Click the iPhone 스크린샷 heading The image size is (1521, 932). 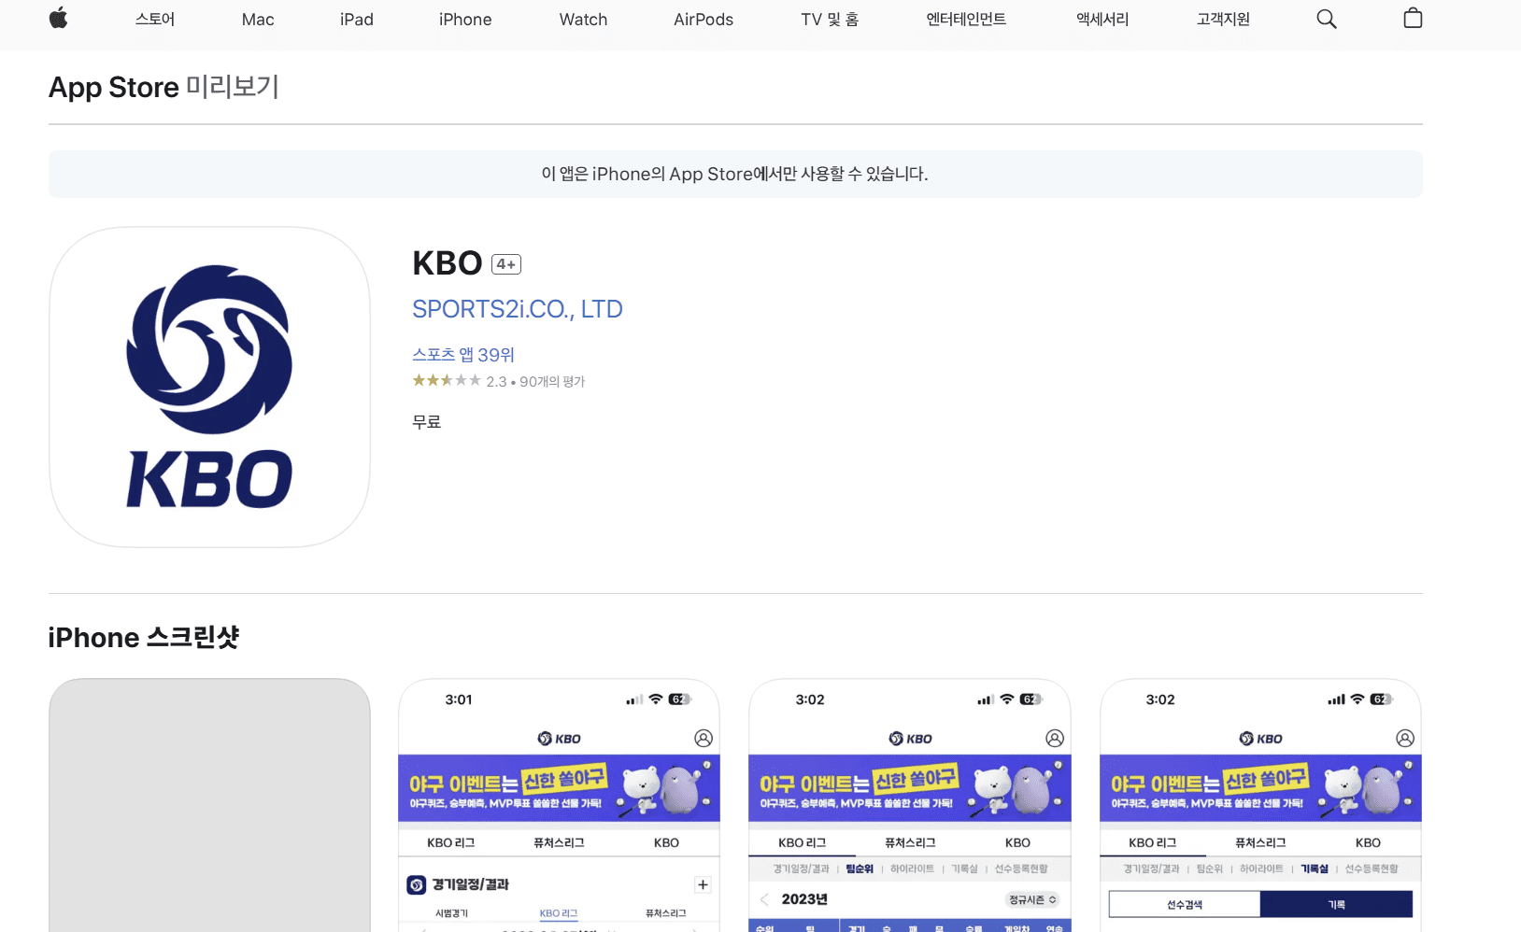coord(144,638)
